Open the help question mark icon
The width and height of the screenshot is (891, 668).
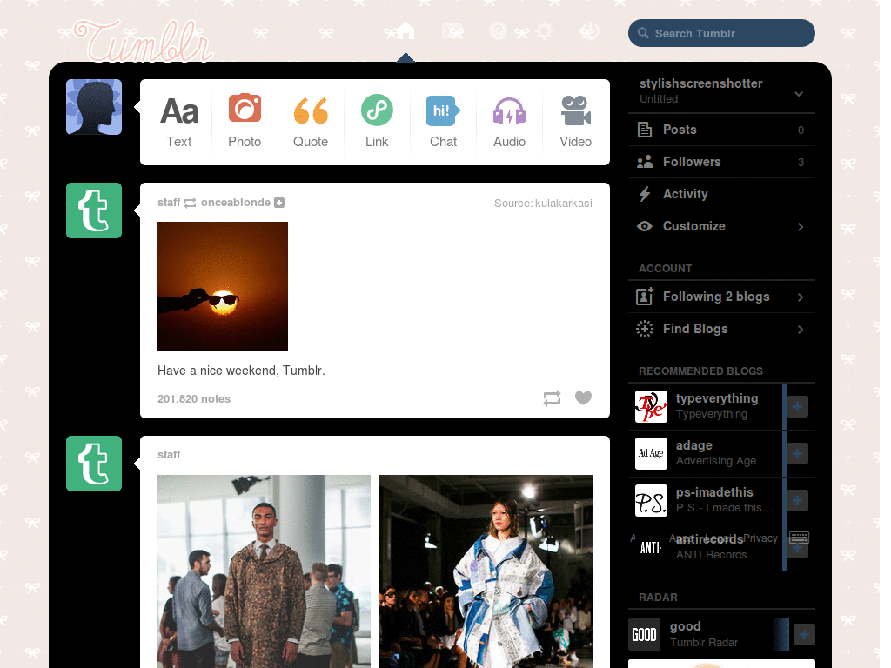[498, 30]
